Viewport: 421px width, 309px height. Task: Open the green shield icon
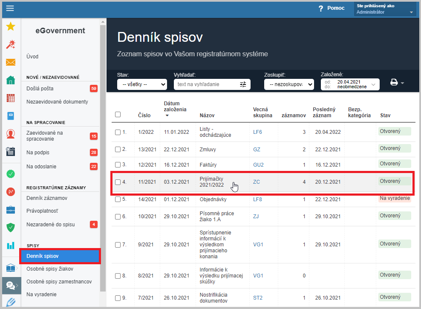[11, 228]
